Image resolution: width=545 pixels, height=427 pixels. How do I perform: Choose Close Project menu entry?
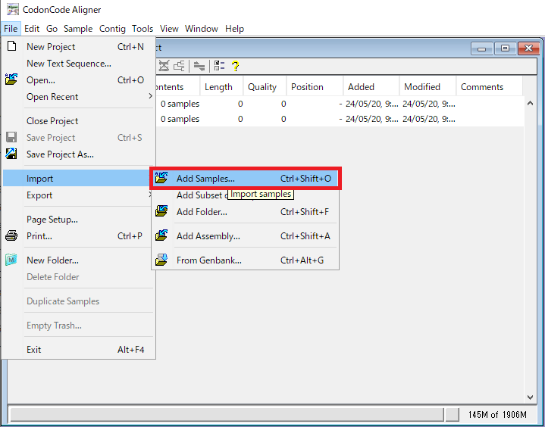click(x=52, y=121)
